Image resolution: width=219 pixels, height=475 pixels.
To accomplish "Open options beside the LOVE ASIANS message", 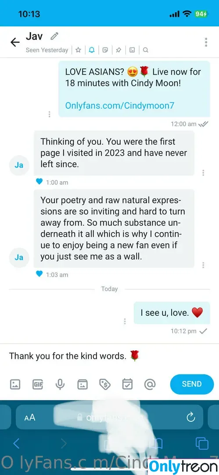I will 49,114.
